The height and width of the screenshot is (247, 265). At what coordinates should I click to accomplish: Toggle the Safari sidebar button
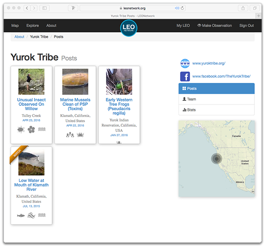click(x=45, y=8)
